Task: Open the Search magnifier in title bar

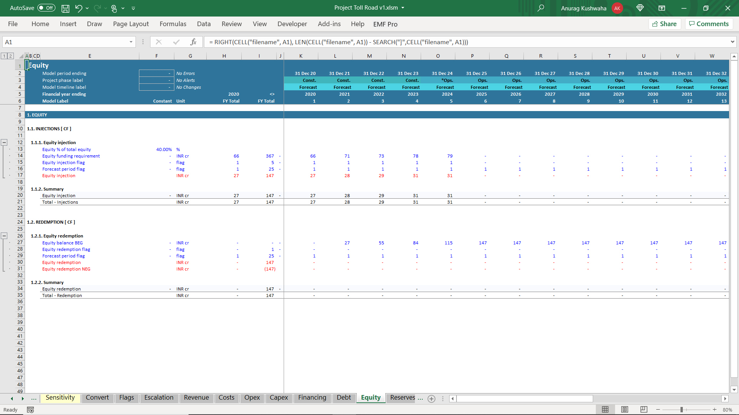Action: (x=541, y=8)
